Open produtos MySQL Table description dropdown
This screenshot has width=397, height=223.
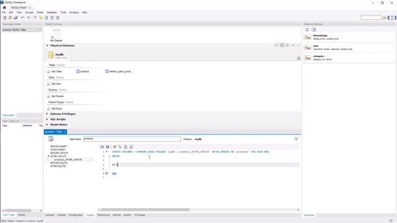point(40,30)
